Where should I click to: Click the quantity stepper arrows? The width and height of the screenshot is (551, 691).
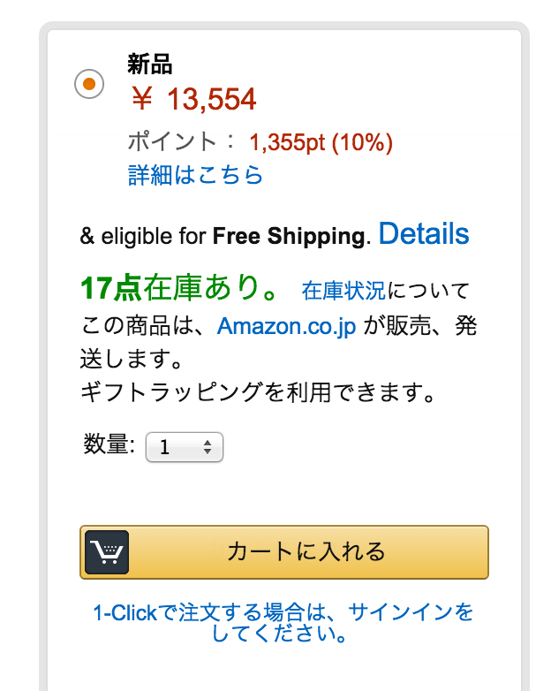pyautogui.click(x=208, y=447)
